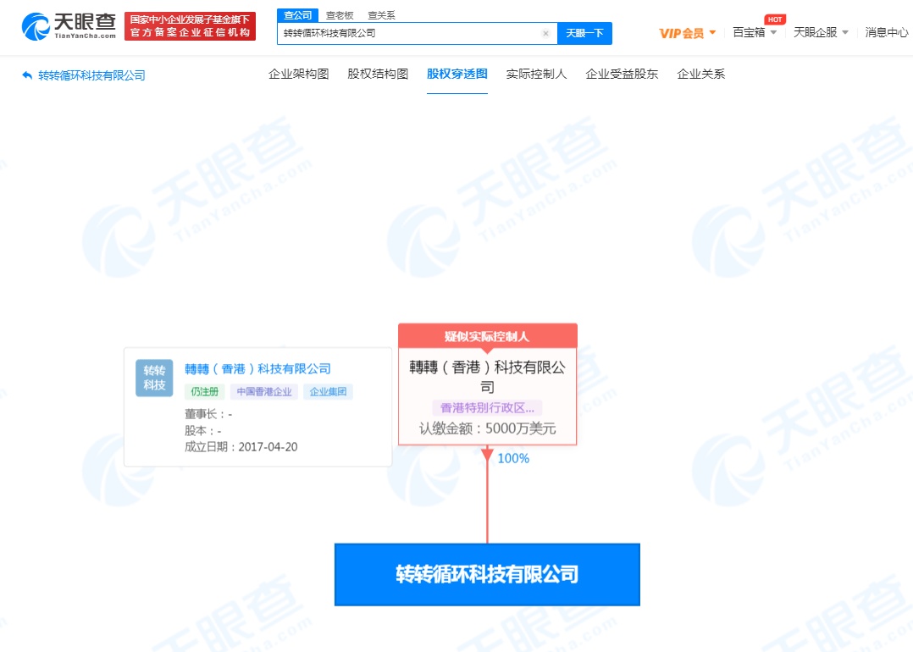Screen dimensions: 913x652
Task: Select the 查老板 search tab
Action: (340, 15)
